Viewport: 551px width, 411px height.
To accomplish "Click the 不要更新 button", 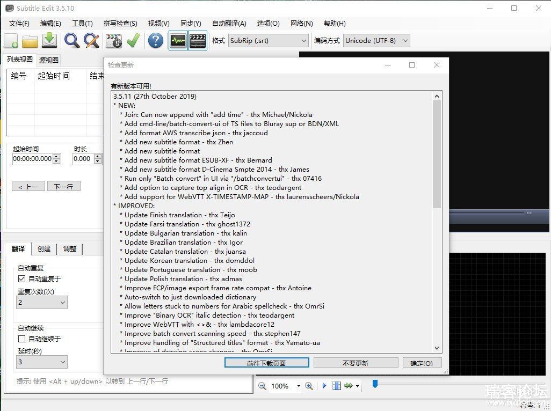I will [x=356, y=363].
